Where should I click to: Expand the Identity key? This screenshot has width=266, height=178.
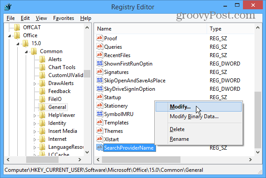point(35,124)
